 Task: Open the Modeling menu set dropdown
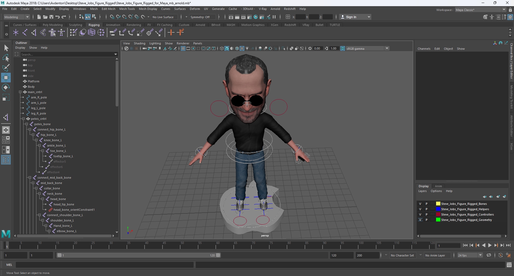(x=17, y=17)
